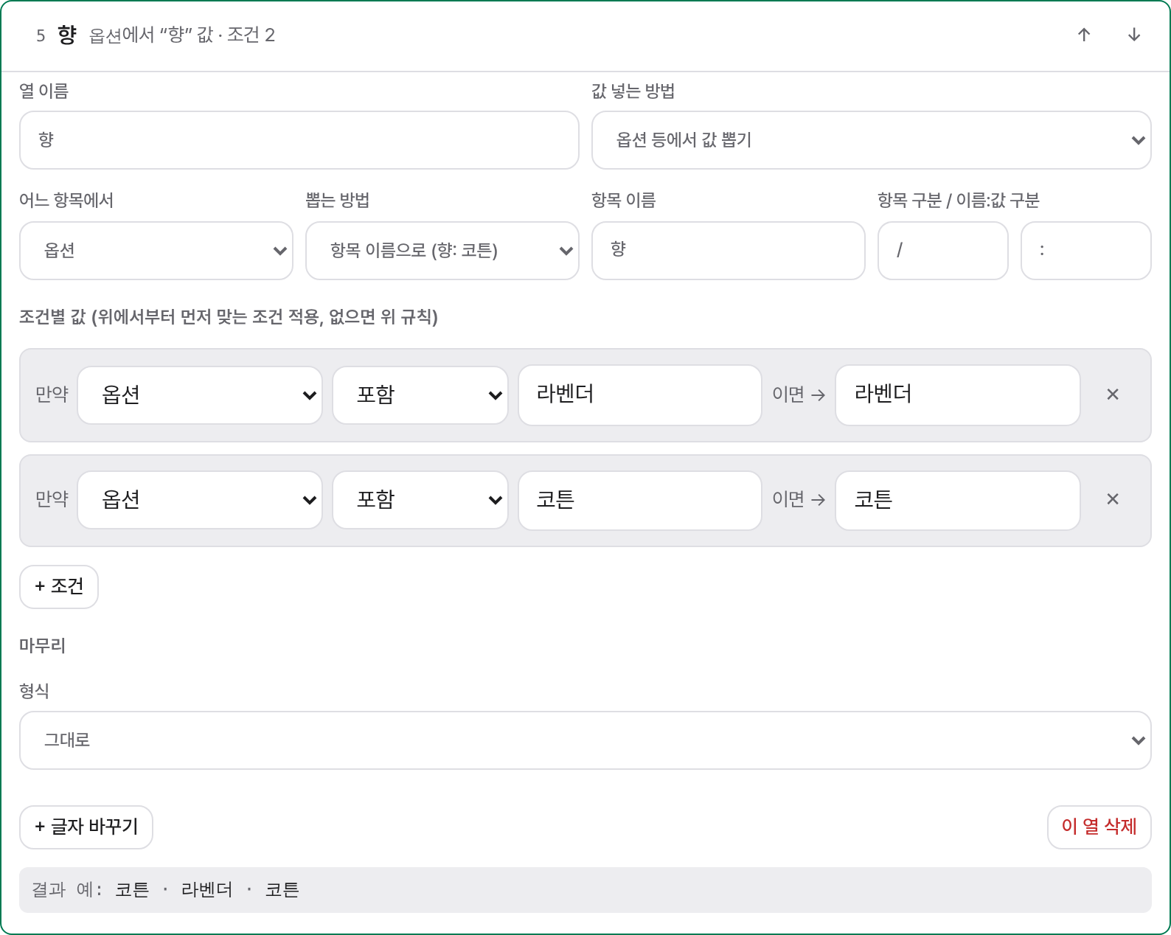The image size is (1171, 935).
Task: Click the 항목 구분 field containing slash
Action: (x=943, y=251)
